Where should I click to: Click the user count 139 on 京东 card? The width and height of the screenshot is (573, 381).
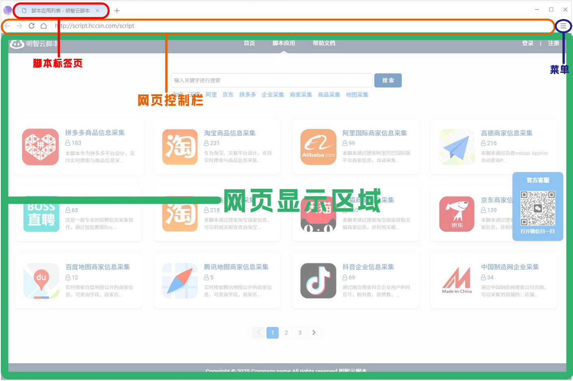tap(489, 210)
